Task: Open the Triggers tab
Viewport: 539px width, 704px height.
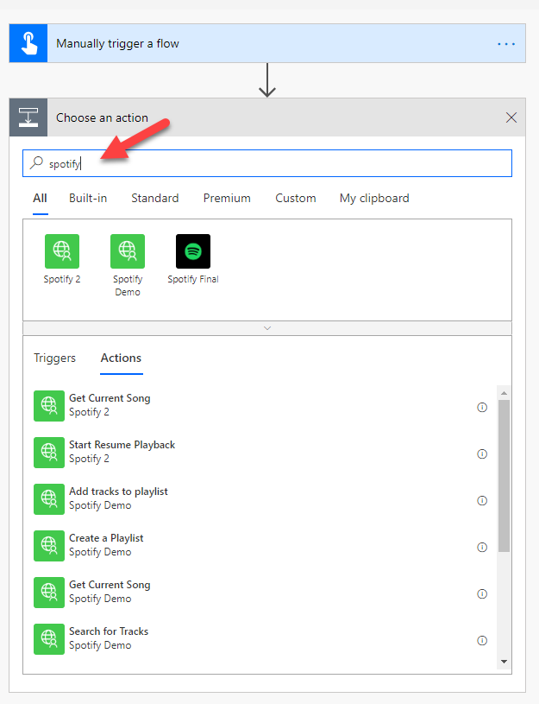Action: coord(54,358)
